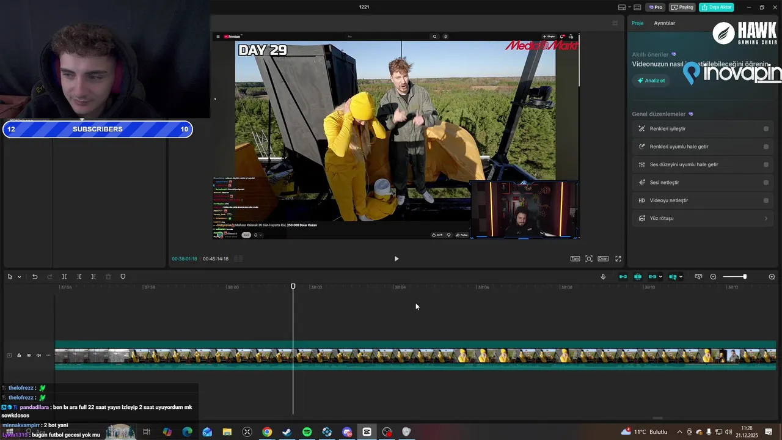Delete the selected clip with trash icon

pos(108,277)
